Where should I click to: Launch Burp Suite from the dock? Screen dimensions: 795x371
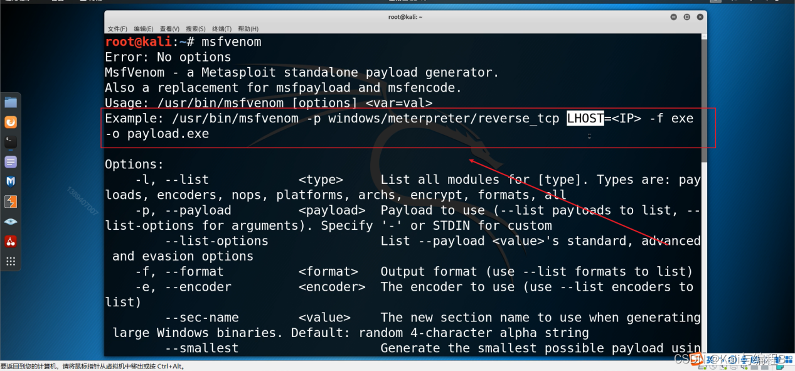coord(11,202)
